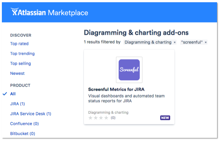Click the PRODUCT section heading
The height and width of the screenshot is (141, 220).
tap(20, 86)
